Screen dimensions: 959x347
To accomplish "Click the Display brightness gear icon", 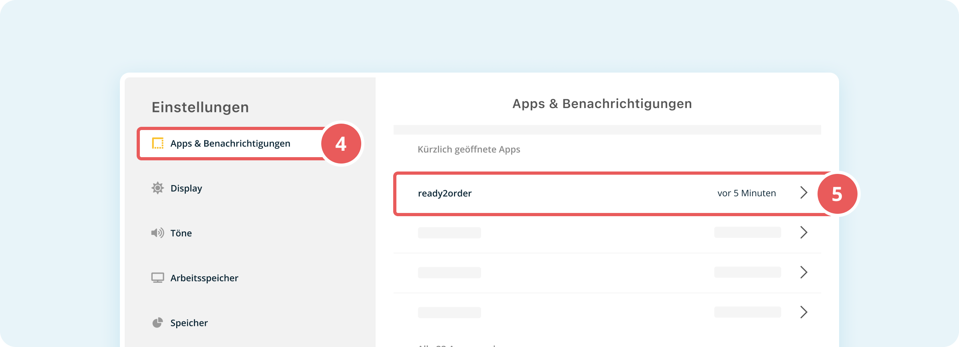I will pos(158,188).
